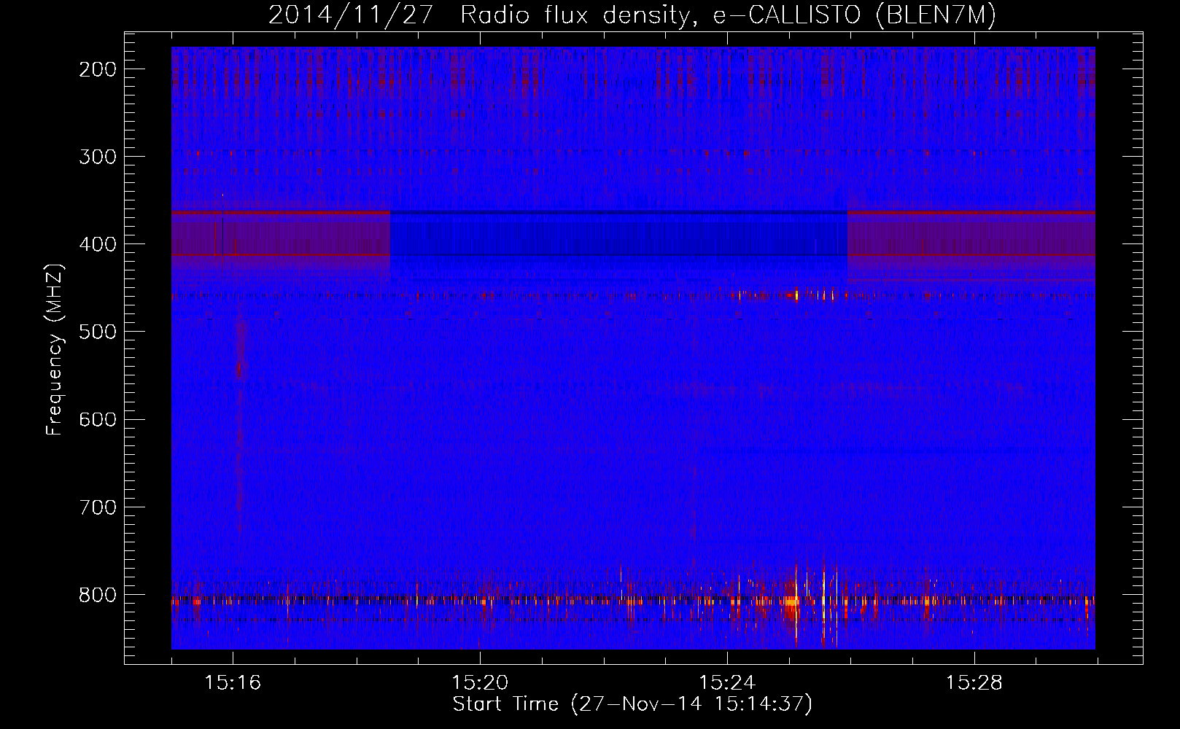Click the 500 frequency tick label

click(98, 332)
